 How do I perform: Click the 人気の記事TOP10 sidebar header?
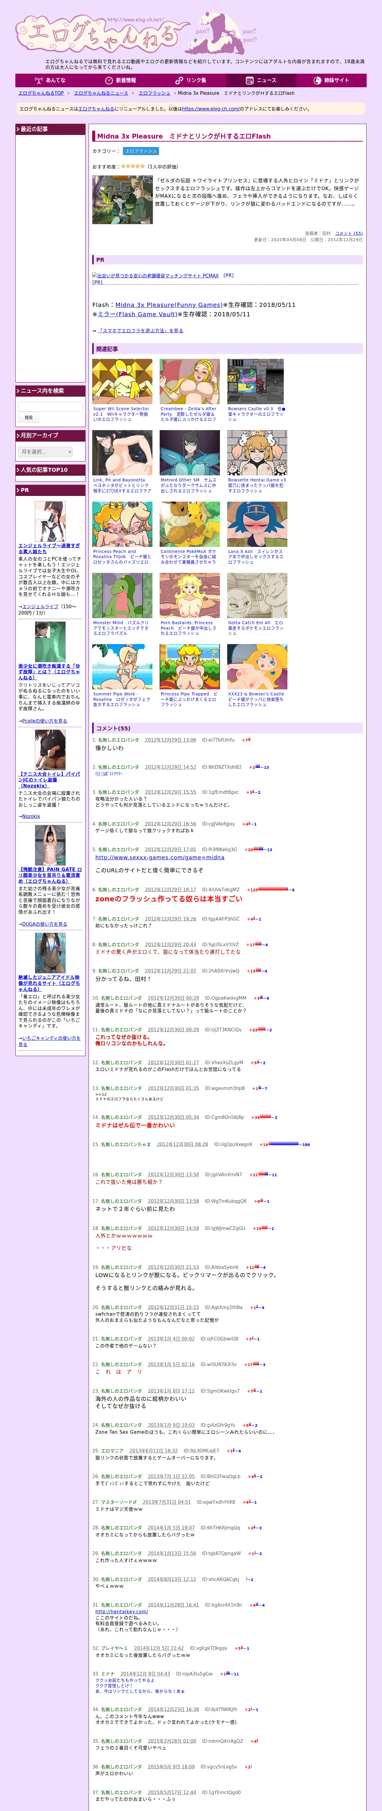click(x=51, y=470)
